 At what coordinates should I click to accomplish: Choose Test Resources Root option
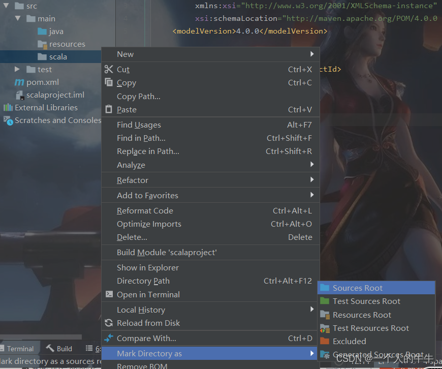(x=376, y=328)
